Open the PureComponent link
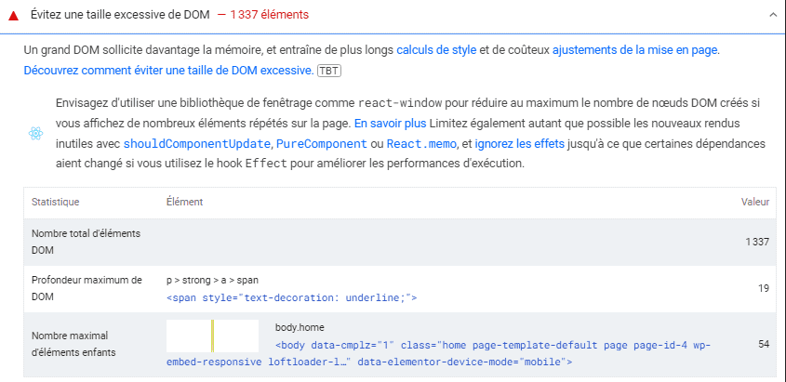This screenshot has height=382, width=786. 322,144
